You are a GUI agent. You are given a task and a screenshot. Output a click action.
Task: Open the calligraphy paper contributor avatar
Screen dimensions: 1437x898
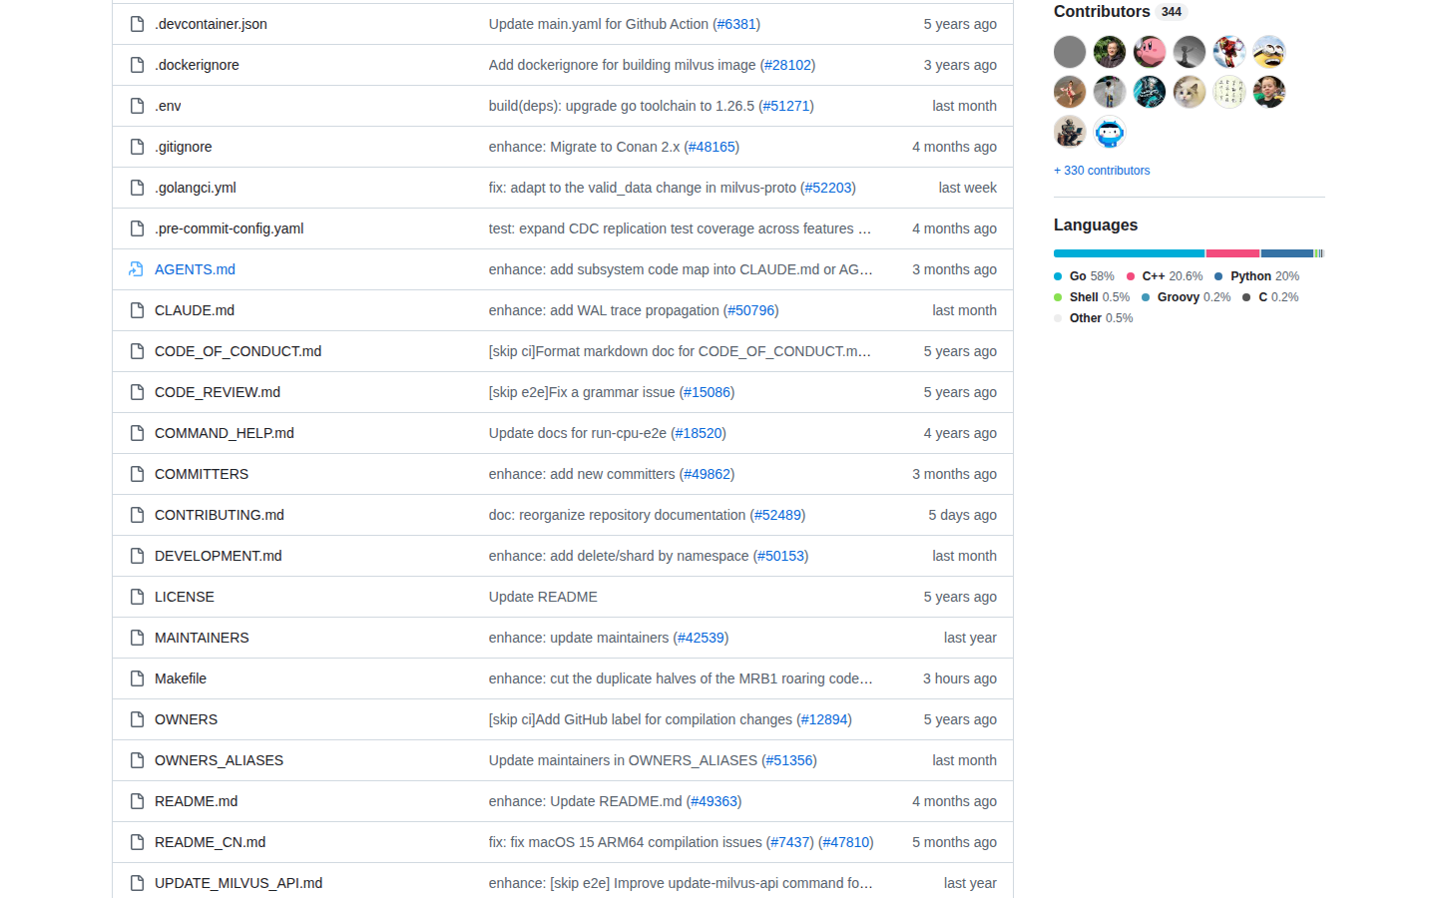[1229, 92]
